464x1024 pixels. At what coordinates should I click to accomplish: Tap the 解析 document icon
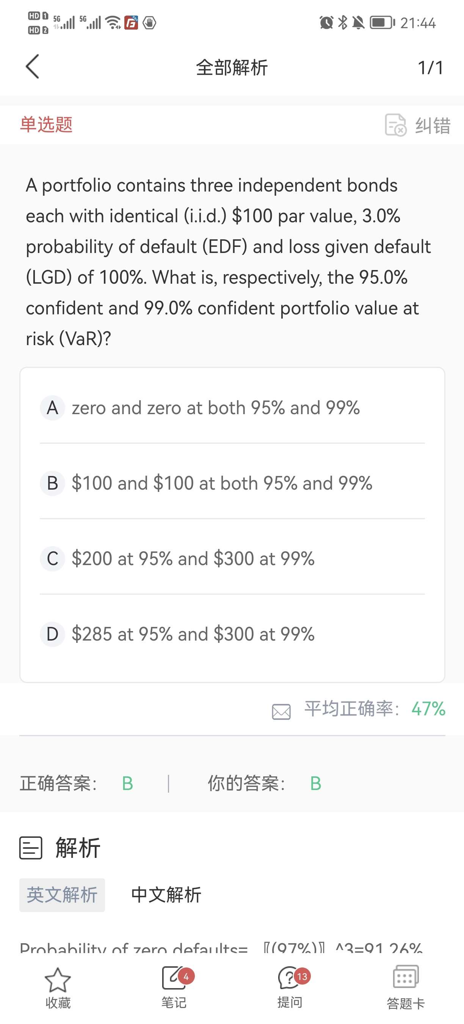pyautogui.click(x=31, y=848)
